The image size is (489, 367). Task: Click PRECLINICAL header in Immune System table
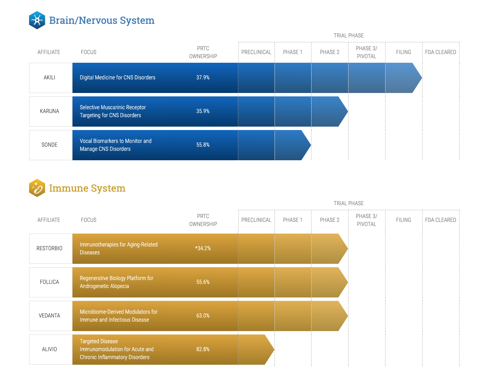tap(256, 220)
